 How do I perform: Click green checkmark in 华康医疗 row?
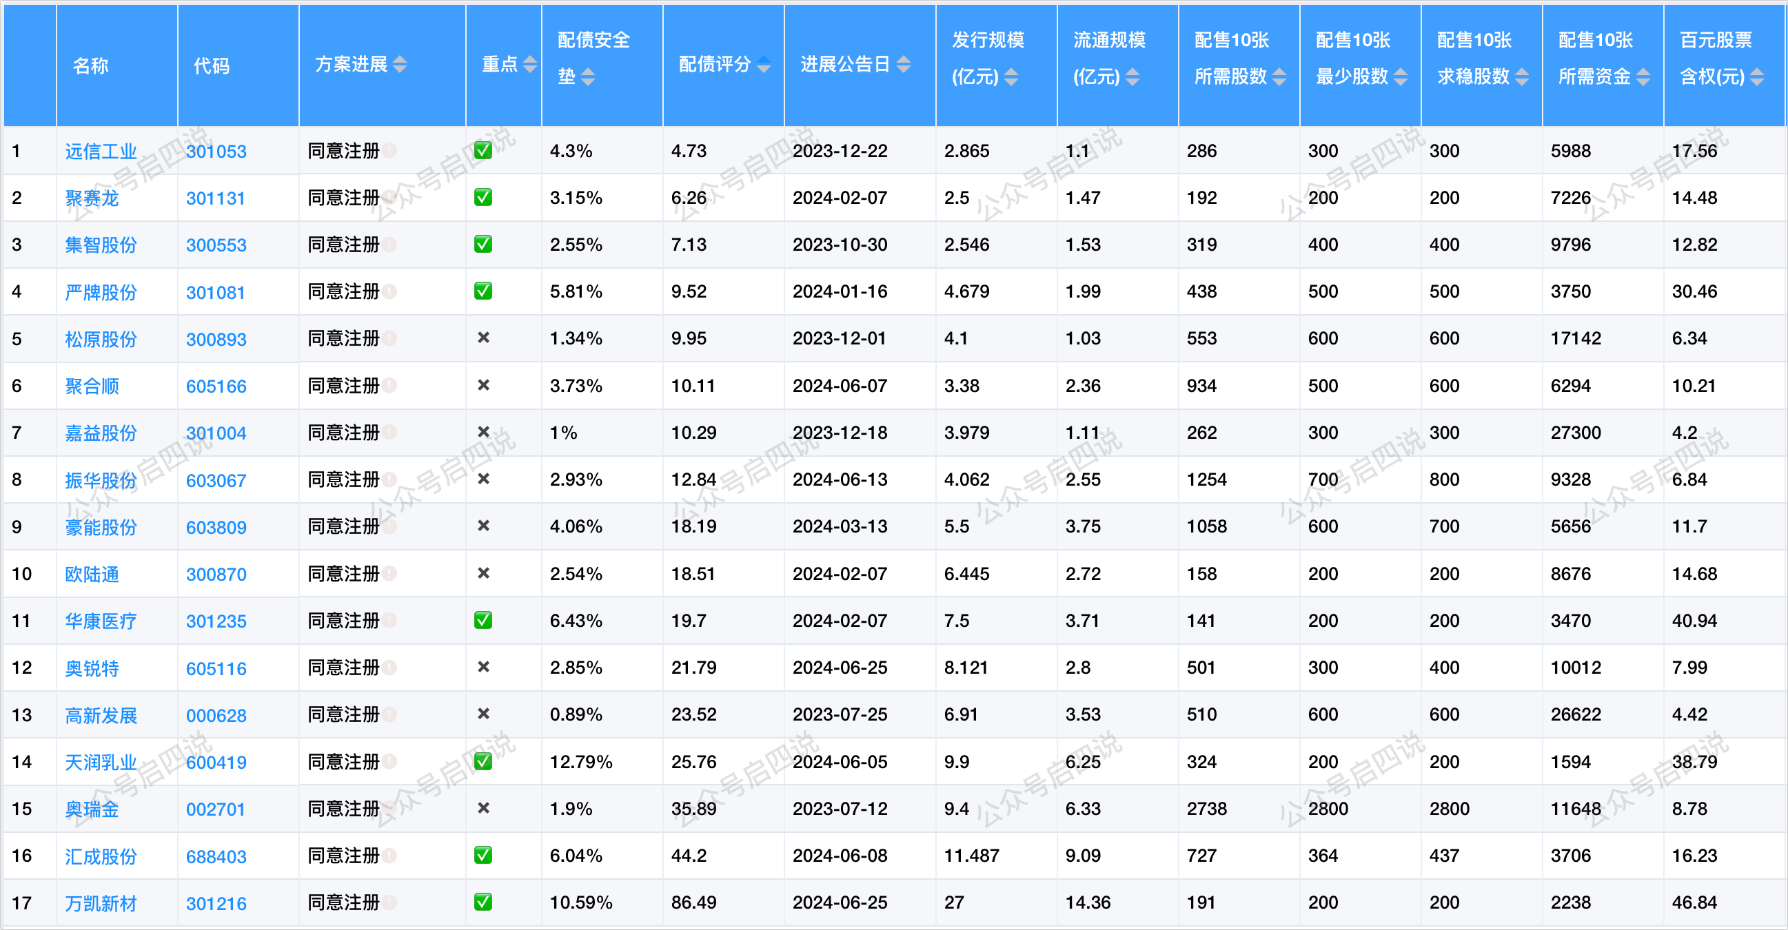click(x=483, y=621)
